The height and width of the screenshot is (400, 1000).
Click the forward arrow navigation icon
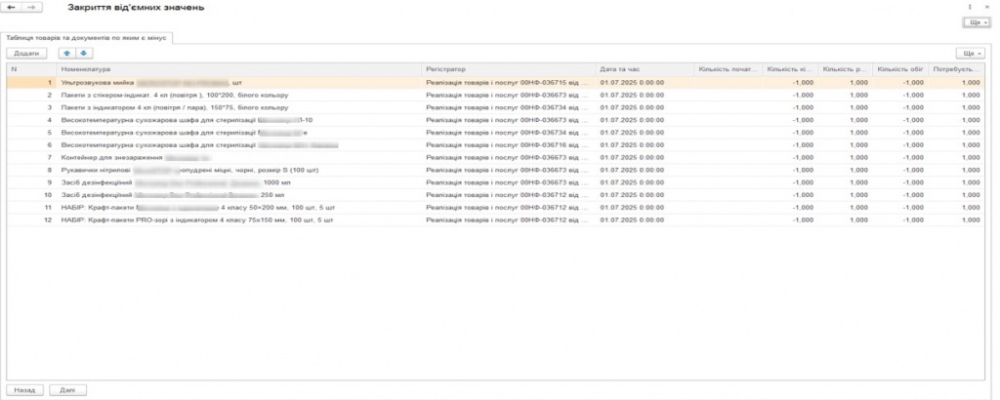(x=31, y=8)
